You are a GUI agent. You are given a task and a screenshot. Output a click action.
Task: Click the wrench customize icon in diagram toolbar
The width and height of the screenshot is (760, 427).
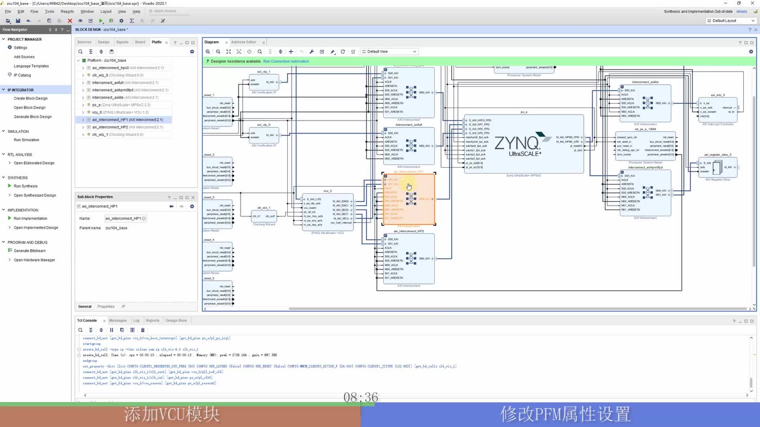pos(312,51)
